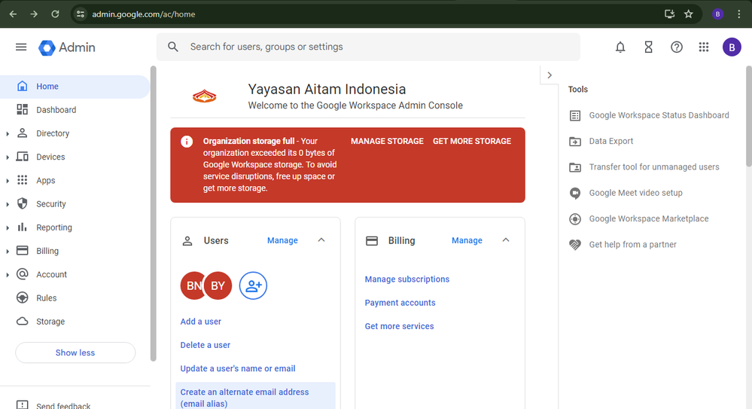Viewport: 752px width, 409px height.
Task: Open the account avatar in Admin header
Action: coord(732,47)
